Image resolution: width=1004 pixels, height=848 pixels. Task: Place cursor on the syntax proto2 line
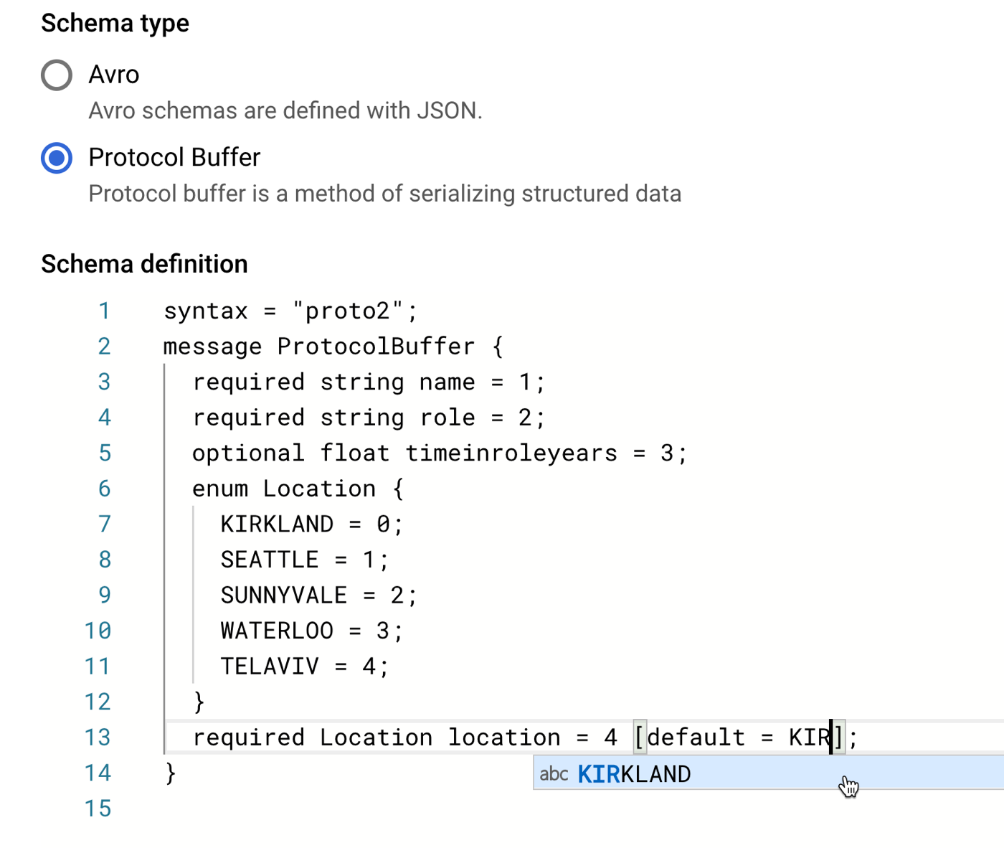point(290,311)
